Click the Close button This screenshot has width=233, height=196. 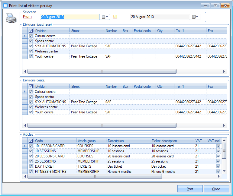click(216, 189)
